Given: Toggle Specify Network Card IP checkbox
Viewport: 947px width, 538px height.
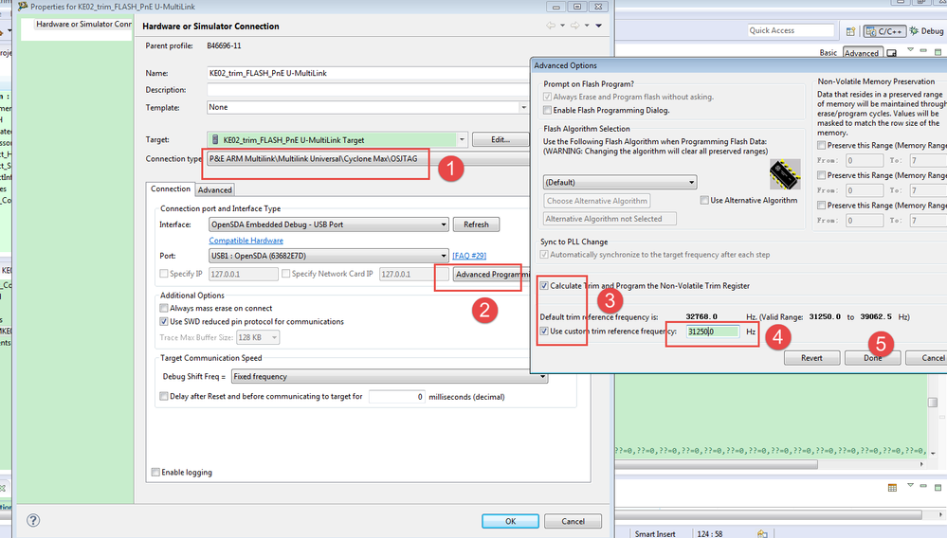Looking at the screenshot, I should [x=285, y=274].
